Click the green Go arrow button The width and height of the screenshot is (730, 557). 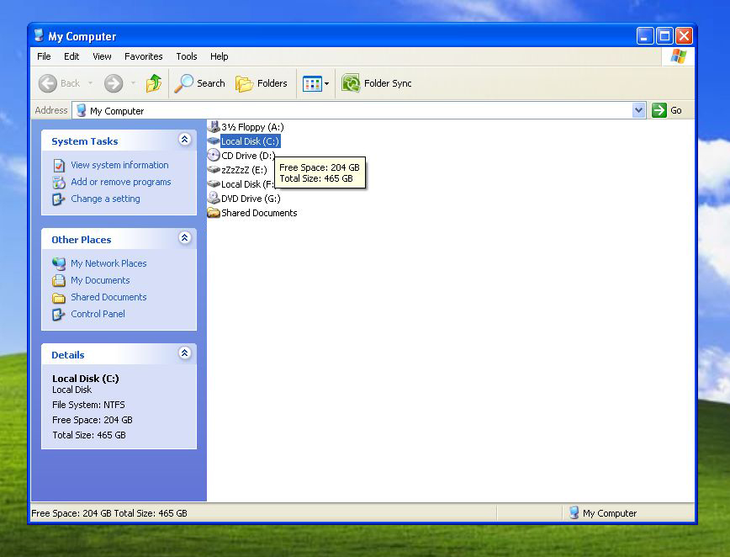pos(659,110)
